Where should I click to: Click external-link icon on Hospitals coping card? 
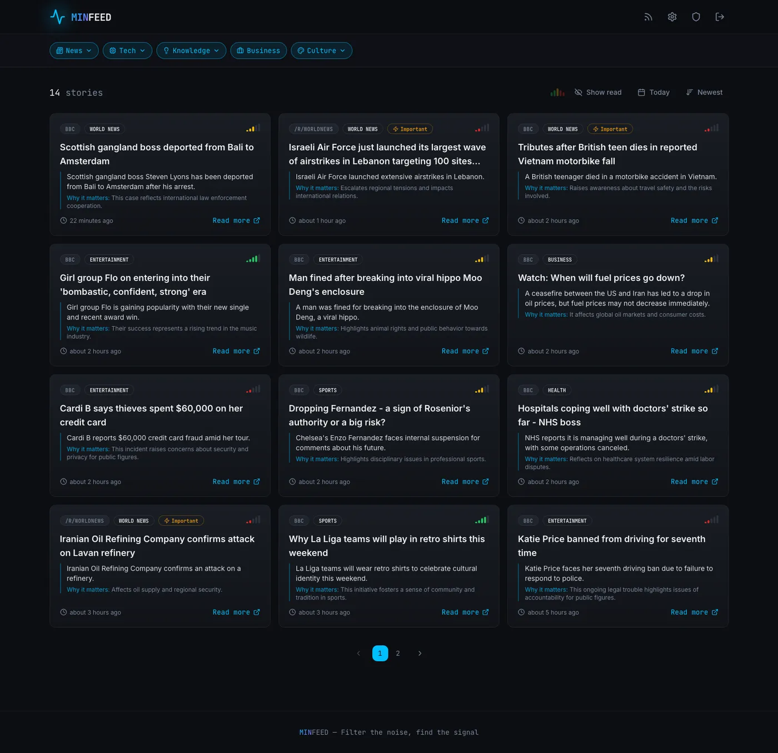[x=715, y=482]
